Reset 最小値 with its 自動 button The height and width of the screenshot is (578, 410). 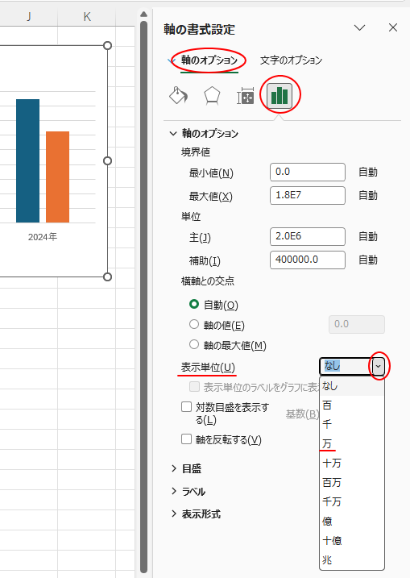[x=368, y=173]
